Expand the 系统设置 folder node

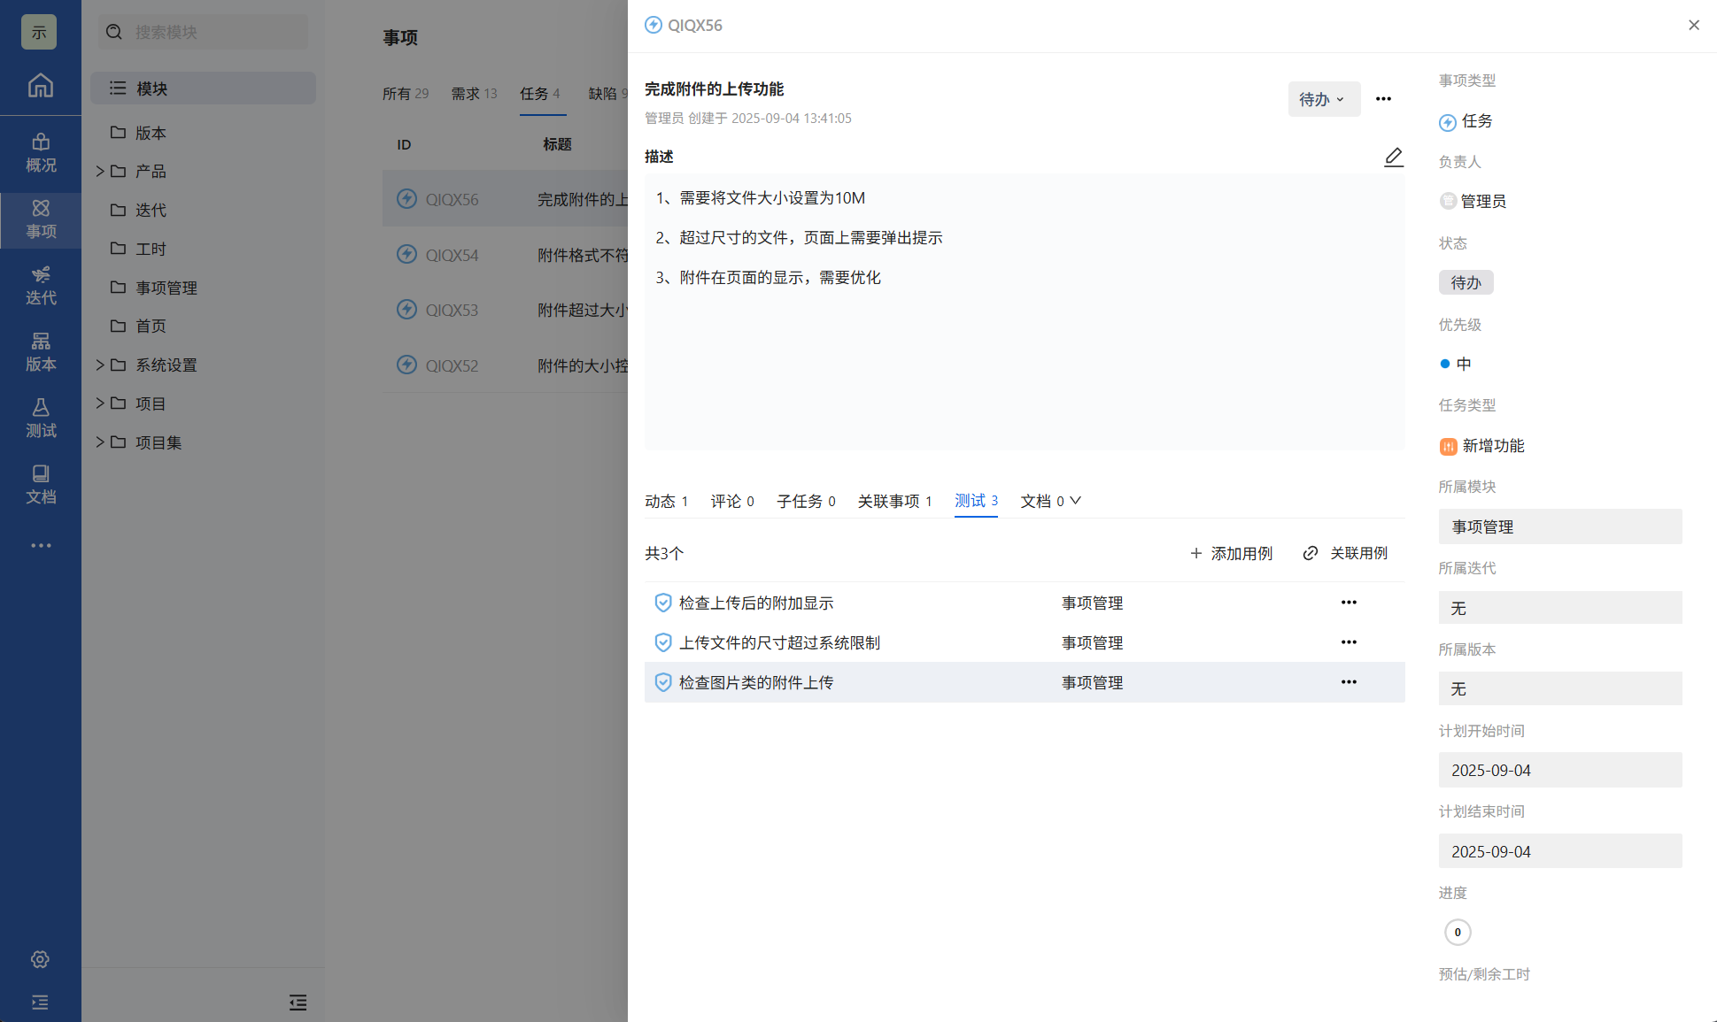100,365
